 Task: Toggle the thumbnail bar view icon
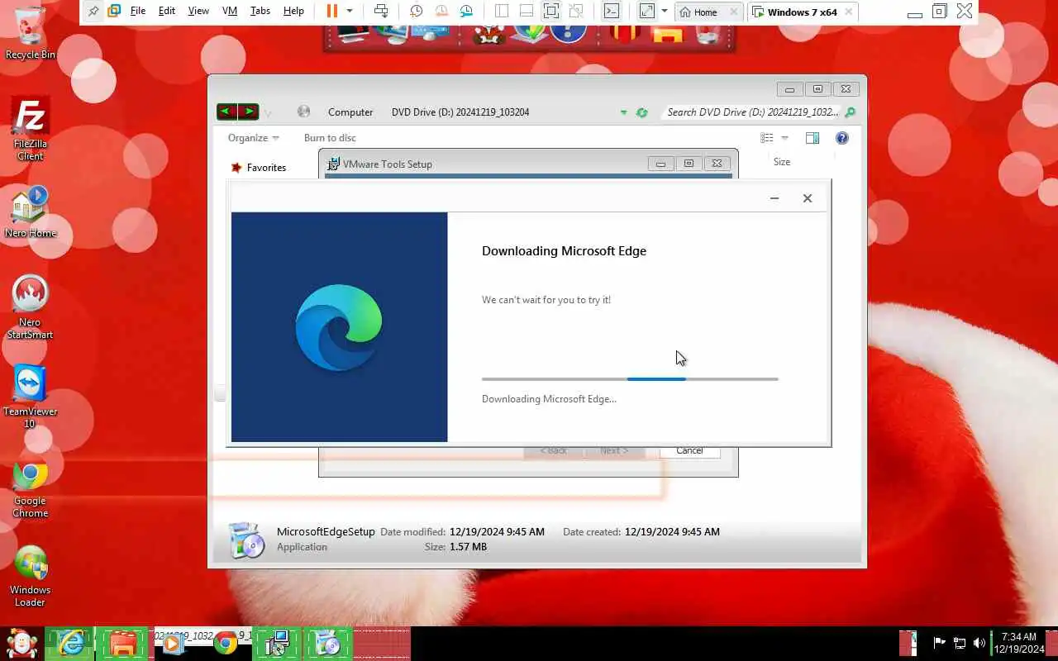[x=527, y=12]
